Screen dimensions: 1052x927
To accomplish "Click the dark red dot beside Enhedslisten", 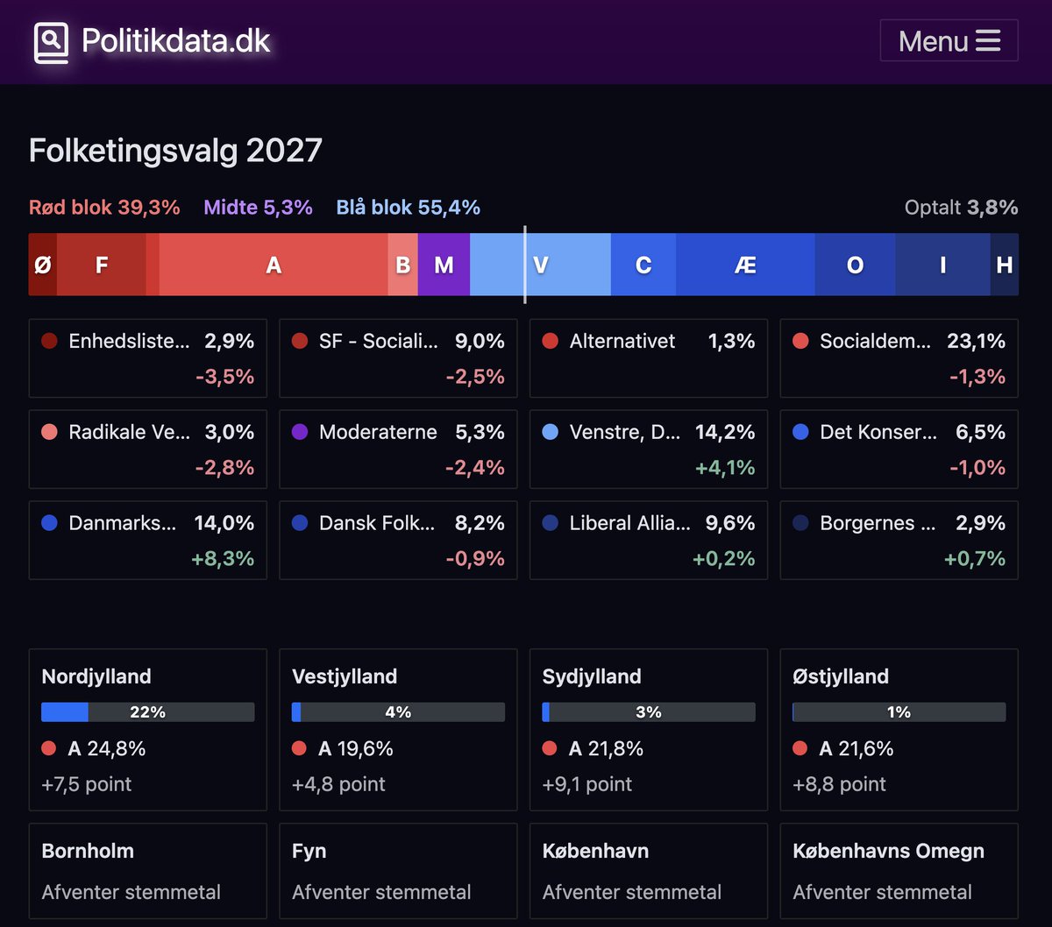I will pos(49,341).
